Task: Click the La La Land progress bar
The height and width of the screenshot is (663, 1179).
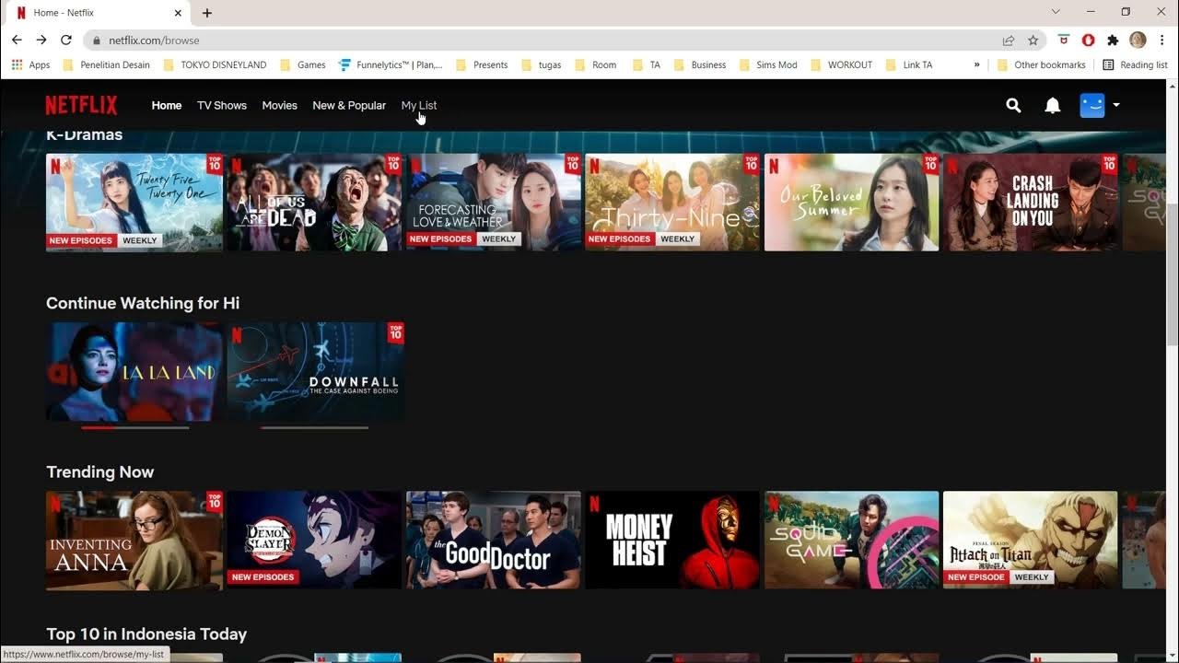Action: pyautogui.click(x=134, y=427)
